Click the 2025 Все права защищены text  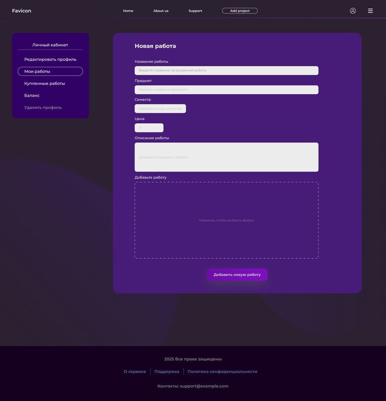click(193, 359)
